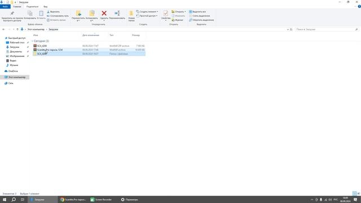Select the SCX_4200 folder row

[89, 54]
